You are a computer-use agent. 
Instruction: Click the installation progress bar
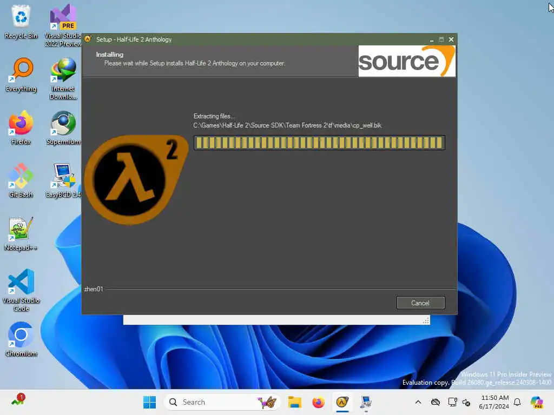click(x=319, y=143)
